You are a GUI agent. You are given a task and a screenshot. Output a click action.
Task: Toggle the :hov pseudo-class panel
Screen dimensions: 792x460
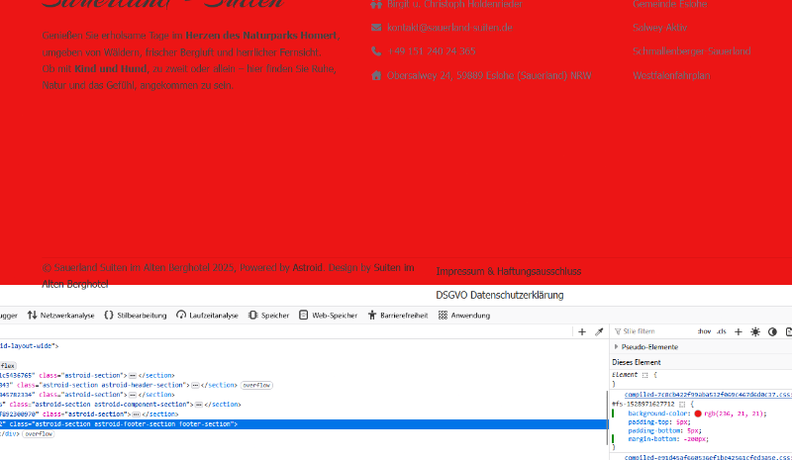pyautogui.click(x=704, y=331)
